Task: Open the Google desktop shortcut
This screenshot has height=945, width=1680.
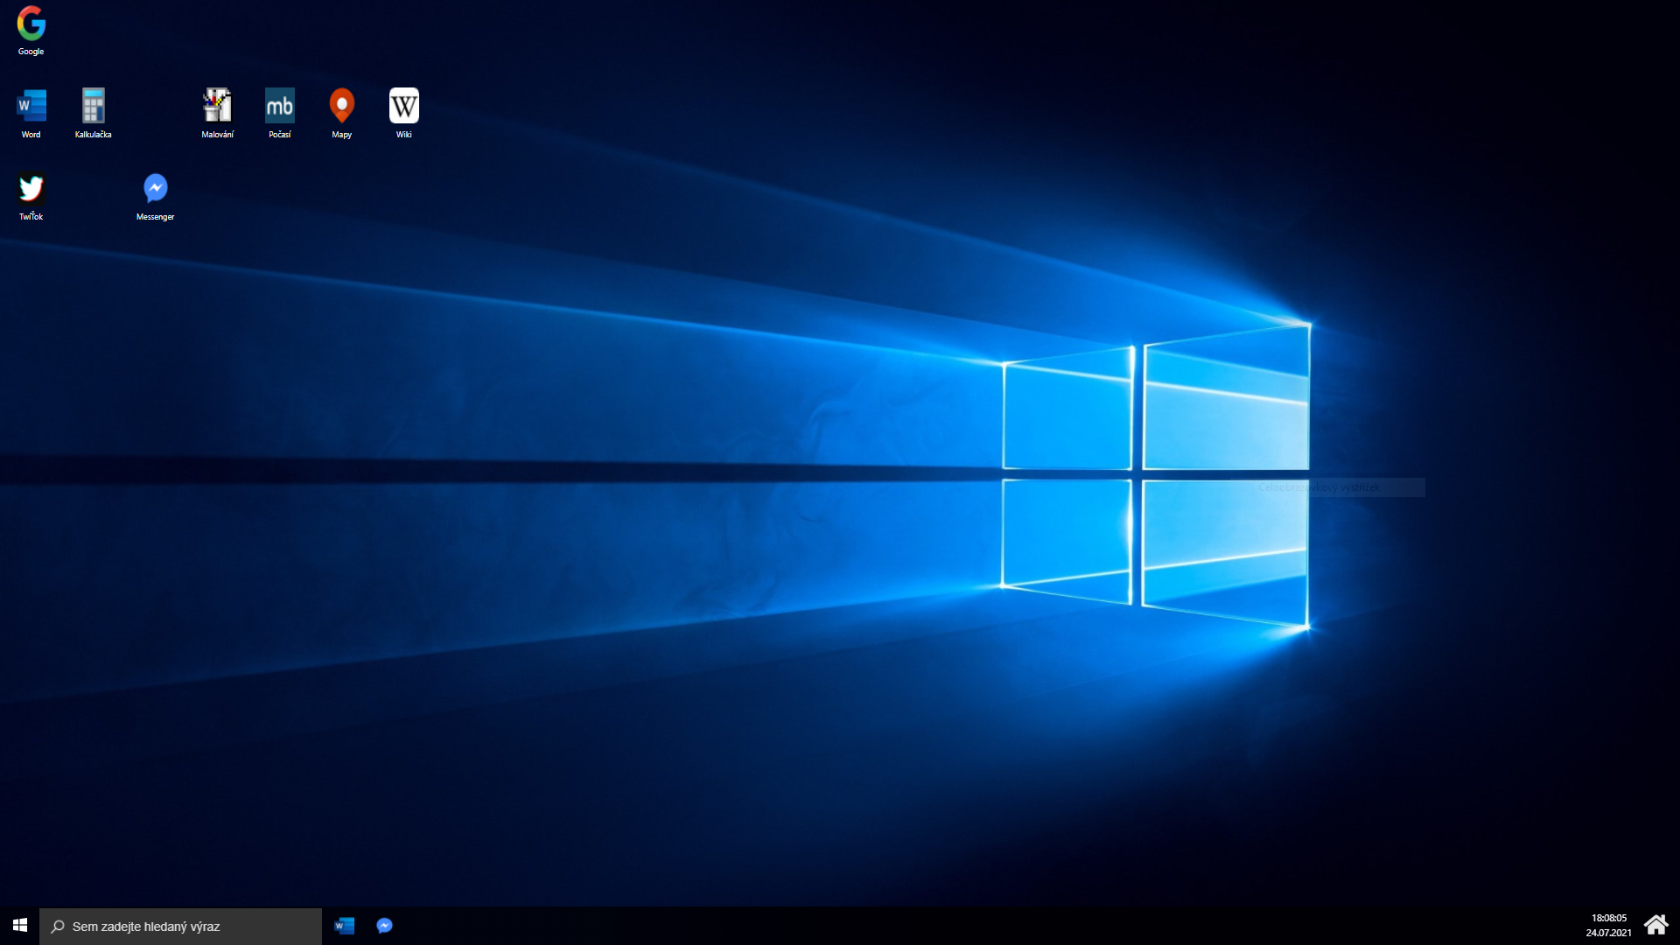Action: 31,31
